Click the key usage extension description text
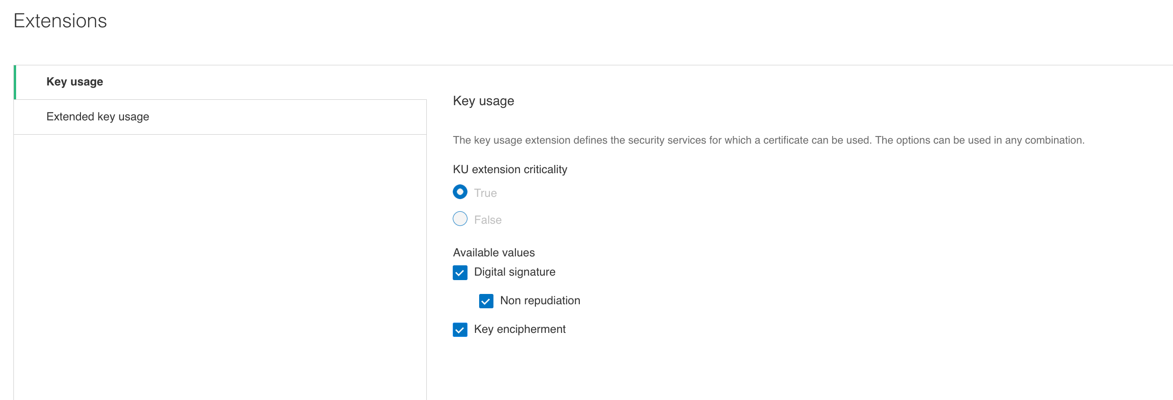The height and width of the screenshot is (400, 1173). click(768, 140)
